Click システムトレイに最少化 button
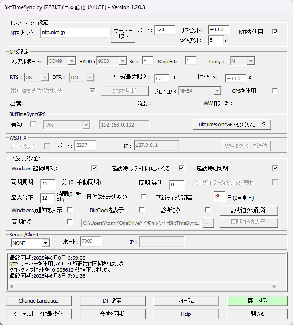 tap(39, 314)
